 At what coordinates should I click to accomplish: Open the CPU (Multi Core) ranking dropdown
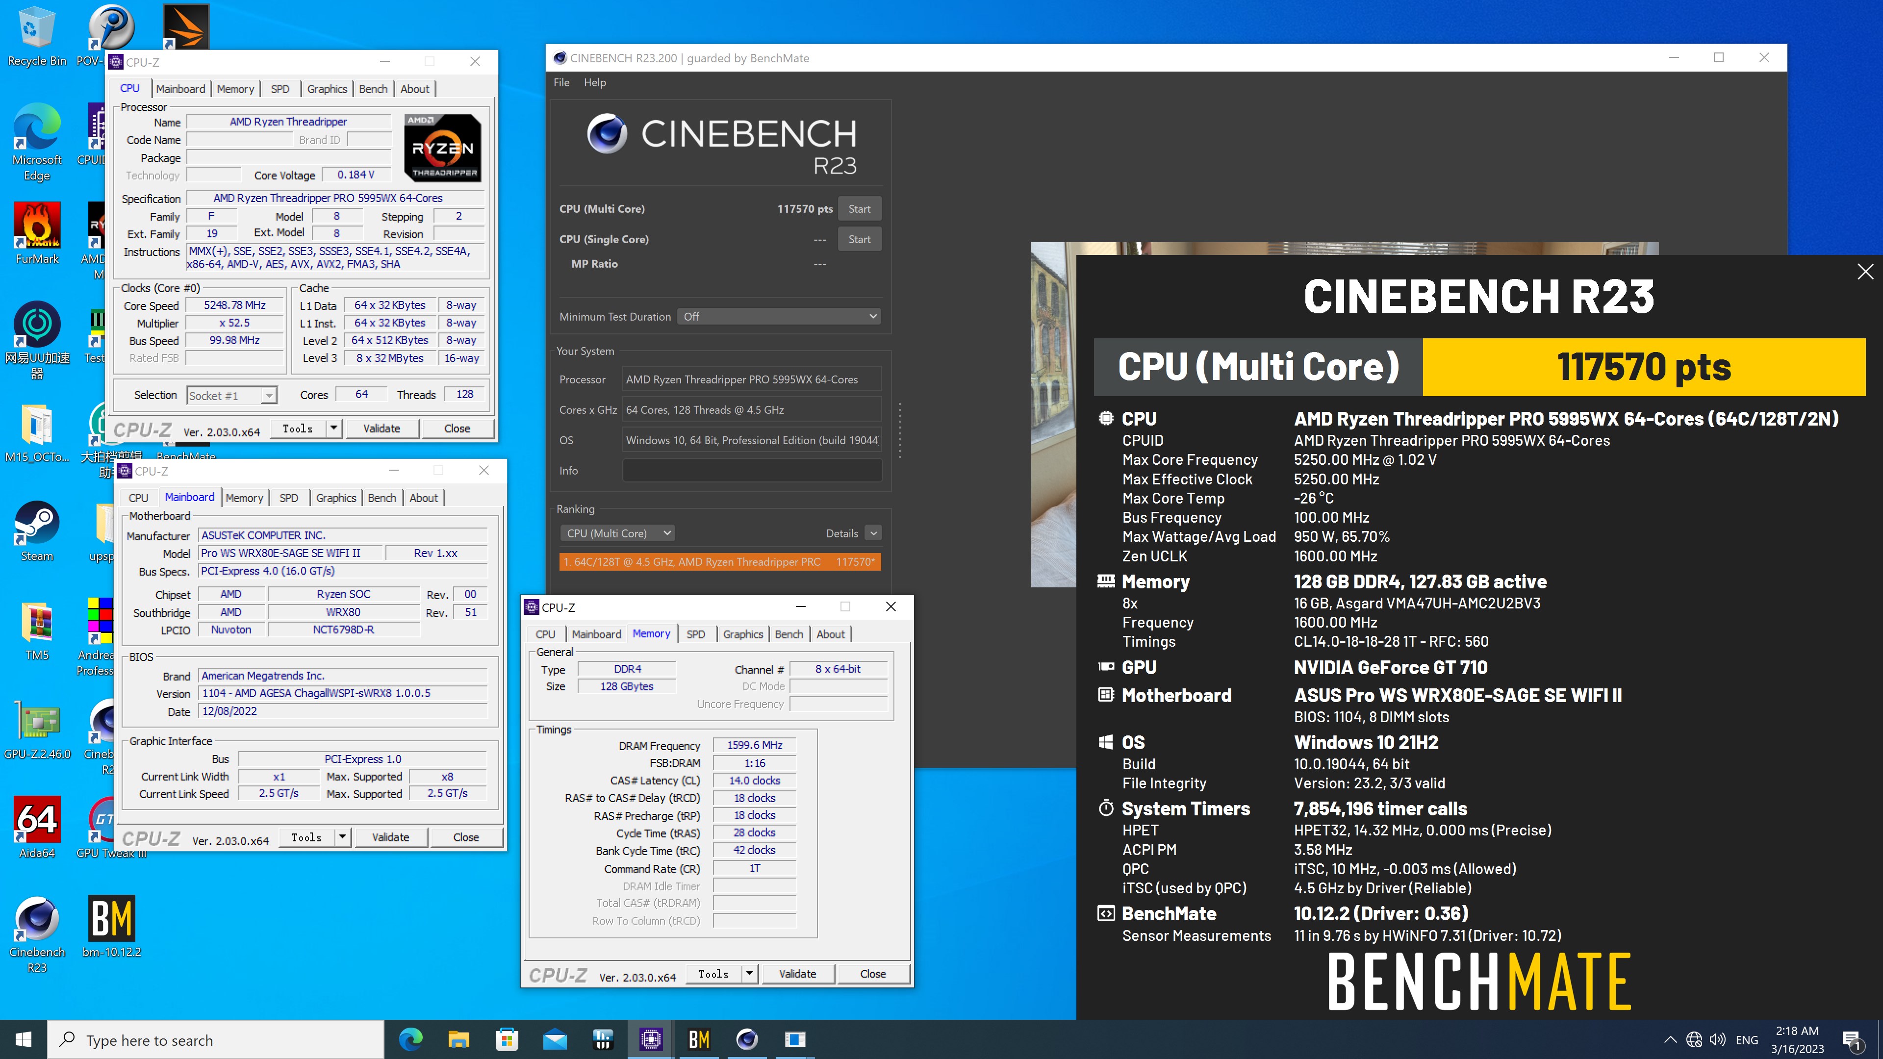pyautogui.click(x=618, y=533)
